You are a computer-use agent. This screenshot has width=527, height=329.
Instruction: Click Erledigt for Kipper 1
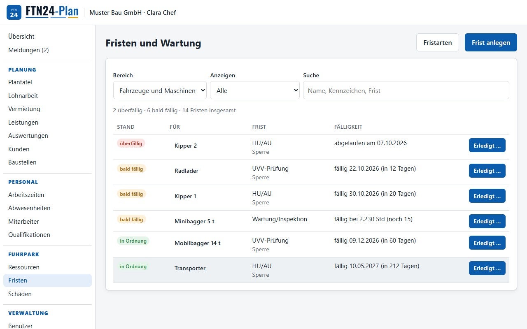point(487,196)
